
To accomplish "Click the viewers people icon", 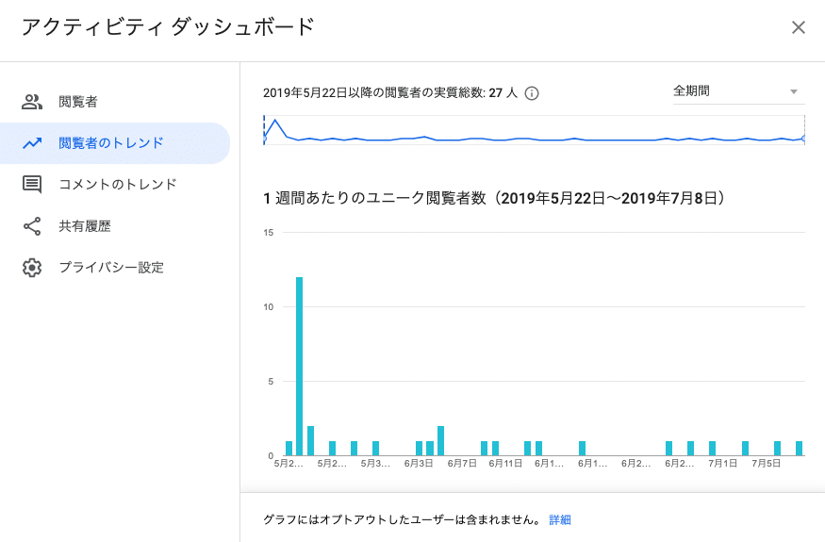I will pos(31,102).
